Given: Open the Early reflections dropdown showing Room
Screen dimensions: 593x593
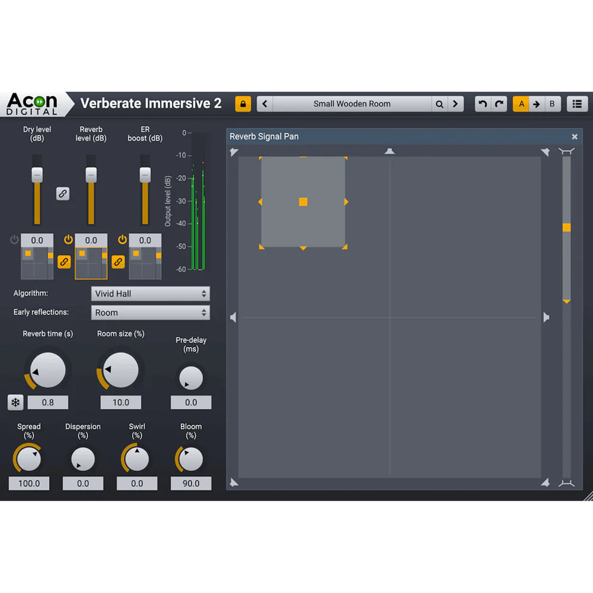Looking at the screenshot, I should [151, 313].
